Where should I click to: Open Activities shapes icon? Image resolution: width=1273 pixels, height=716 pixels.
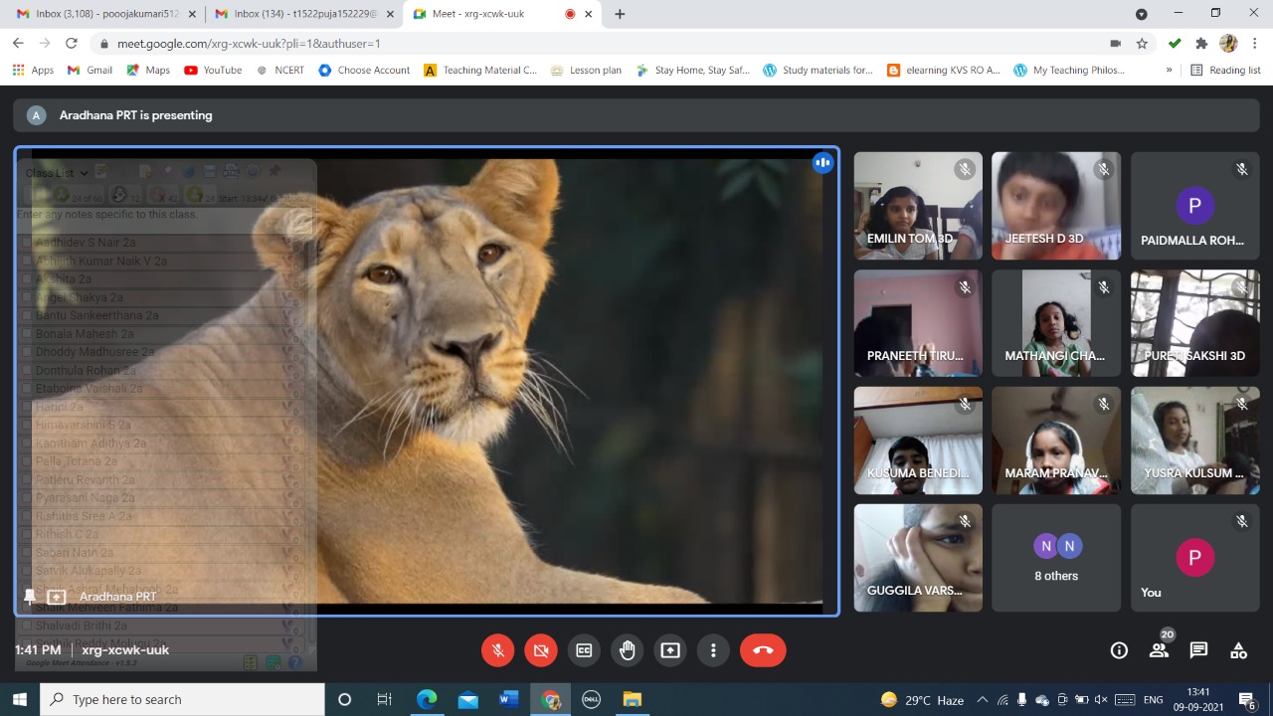click(1238, 650)
